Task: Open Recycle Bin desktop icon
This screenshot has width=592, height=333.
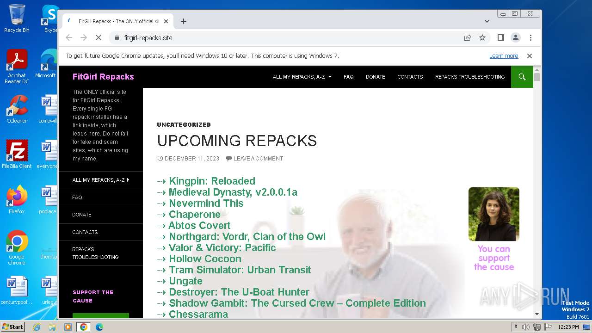Action: pos(17,18)
